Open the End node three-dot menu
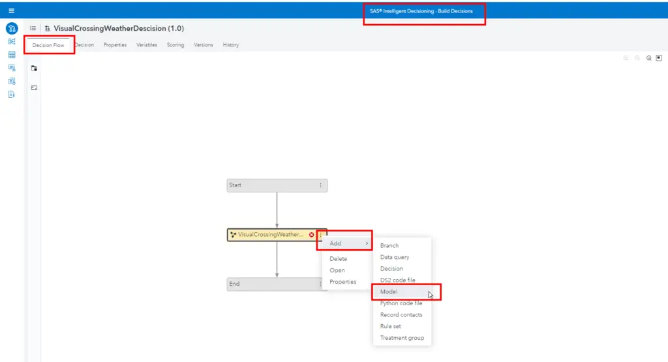The height and width of the screenshot is (362, 668). click(320, 284)
